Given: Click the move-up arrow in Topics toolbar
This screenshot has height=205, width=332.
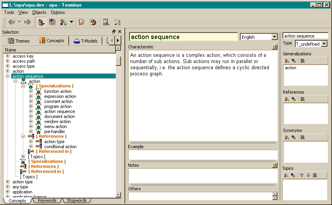Looking at the screenshot, I should [302, 175].
